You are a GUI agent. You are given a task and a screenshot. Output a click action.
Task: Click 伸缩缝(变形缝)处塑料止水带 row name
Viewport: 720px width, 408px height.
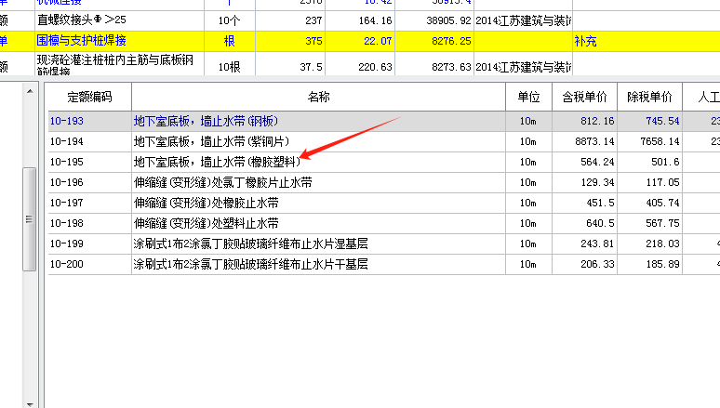(207, 223)
